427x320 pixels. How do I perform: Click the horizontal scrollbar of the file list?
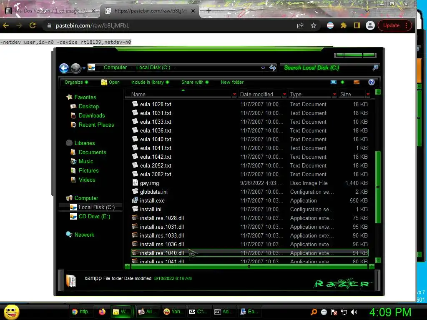click(249, 267)
